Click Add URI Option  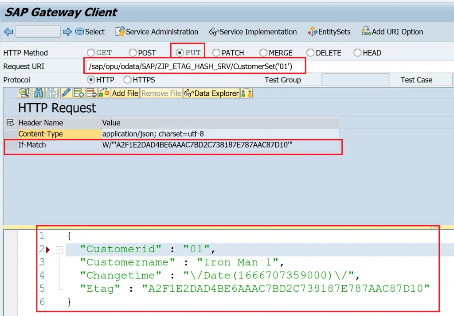392,32
